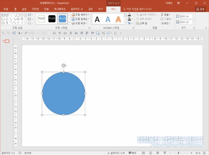Viewport: 209px width, 155px height.
Task: Switch to Normal view icon in status bar
Action: tap(143, 153)
